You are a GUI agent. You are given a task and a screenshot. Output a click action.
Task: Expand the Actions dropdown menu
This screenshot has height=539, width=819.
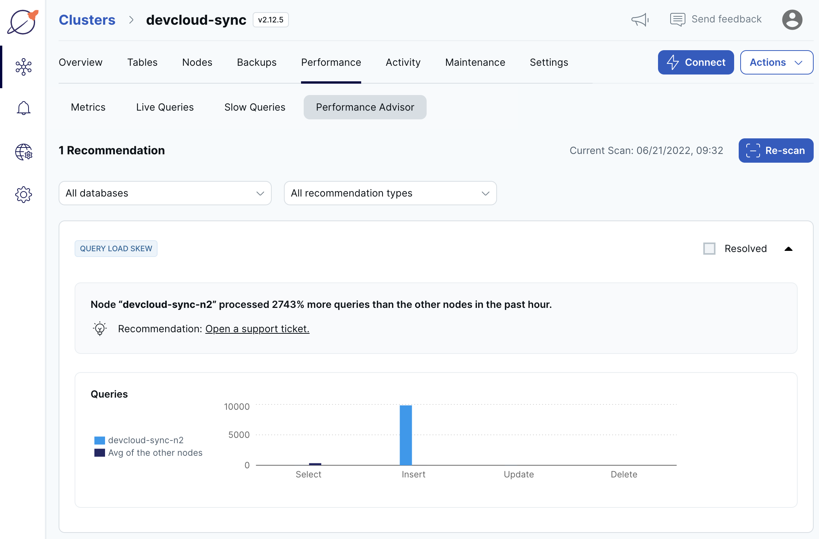[777, 62]
